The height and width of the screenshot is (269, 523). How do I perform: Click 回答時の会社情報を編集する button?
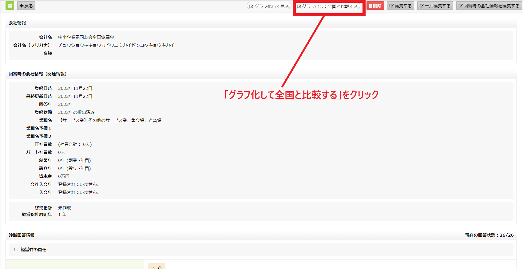click(x=489, y=6)
